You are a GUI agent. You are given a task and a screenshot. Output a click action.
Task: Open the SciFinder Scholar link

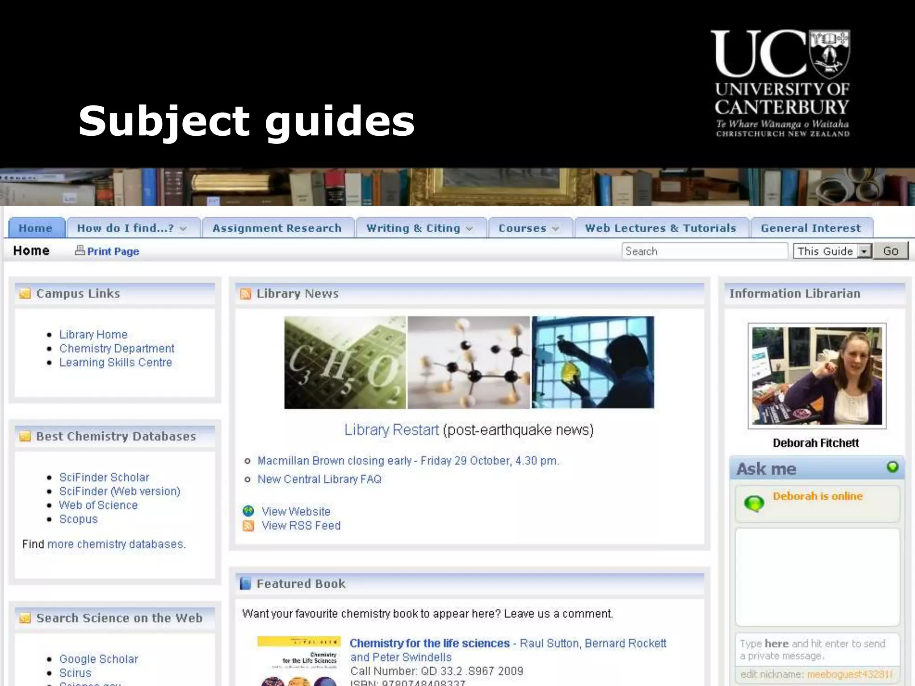[104, 477]
